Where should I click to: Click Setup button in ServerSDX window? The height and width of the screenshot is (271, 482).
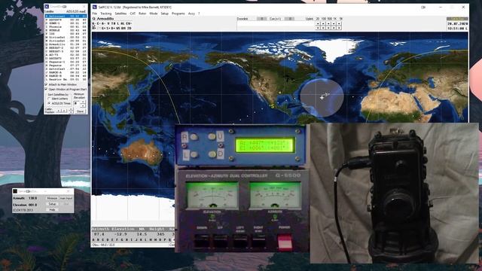click(x=52, y=204)
